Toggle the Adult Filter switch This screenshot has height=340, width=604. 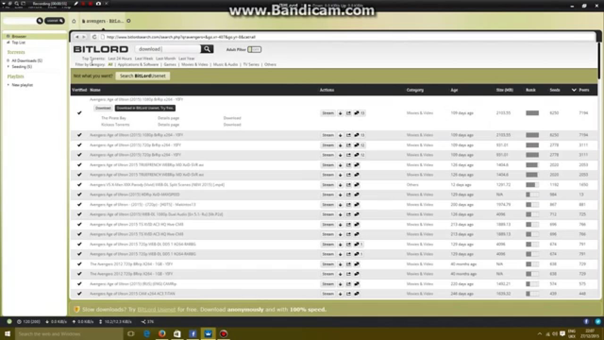click(x=254, y=49)
